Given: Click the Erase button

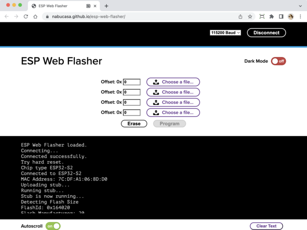Looking at the screenshot, I should point(134,124).
